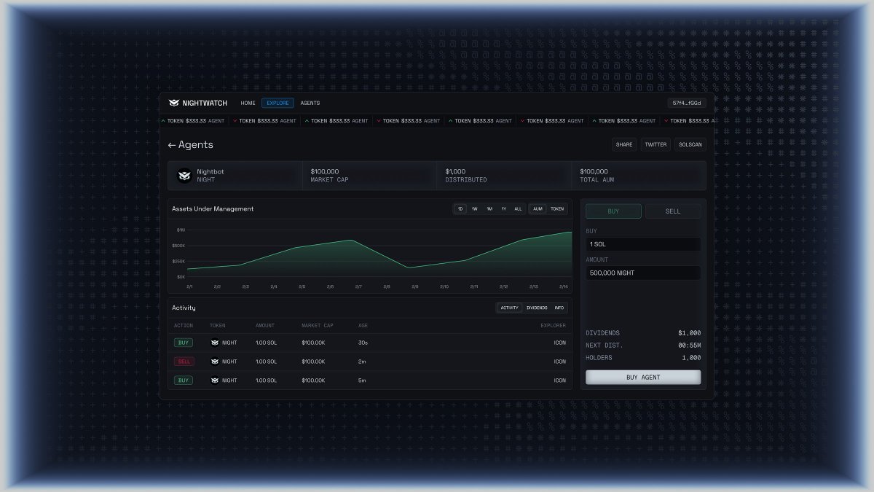
Task: Open the SOLSCAN link button
Action: pos(690,144)
